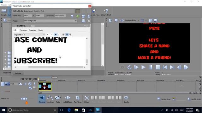The image size is (202, 113).
Task: Click replace plug-in icon beside green icon
Action: point(83,16)
